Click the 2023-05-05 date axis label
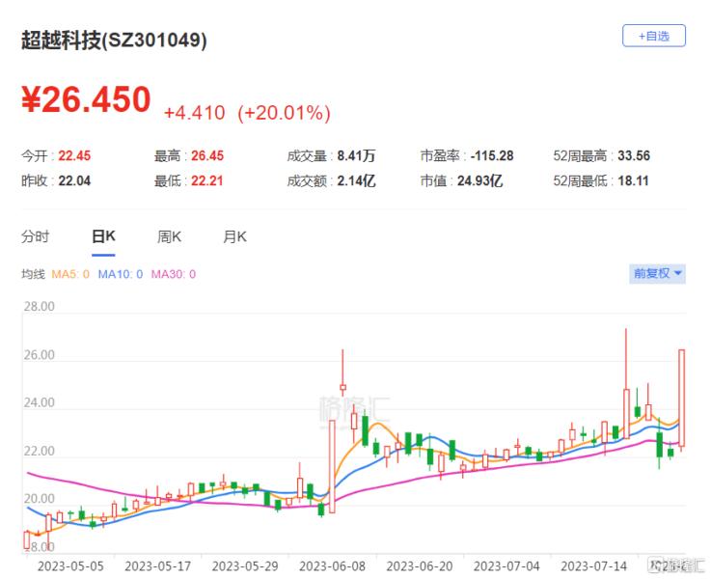This screenshot has height=579, width=711. [70, 566]
